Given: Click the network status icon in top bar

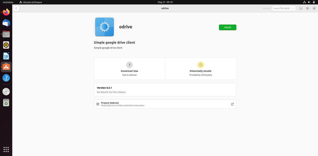Looking at the screenshot, I should 304,2.
